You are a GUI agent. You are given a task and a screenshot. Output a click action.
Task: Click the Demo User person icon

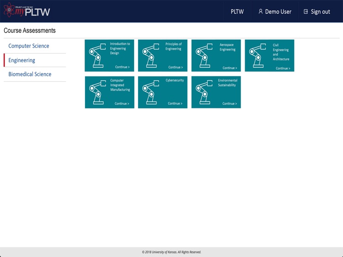pyautogui.click(x=260, y=11)
